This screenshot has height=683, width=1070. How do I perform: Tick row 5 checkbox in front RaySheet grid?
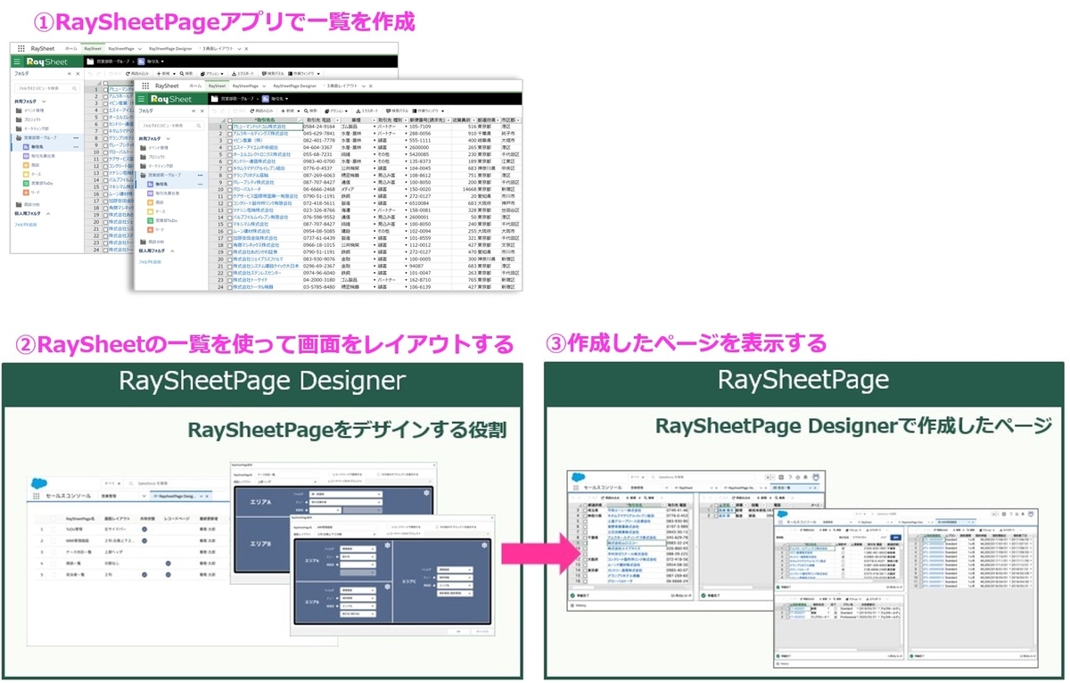[229, 154]
